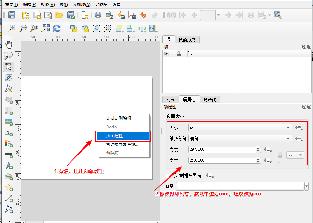Click the background color selector bar
The height and width of the screenshot is (223, 313).
click(x=240, y=186)
